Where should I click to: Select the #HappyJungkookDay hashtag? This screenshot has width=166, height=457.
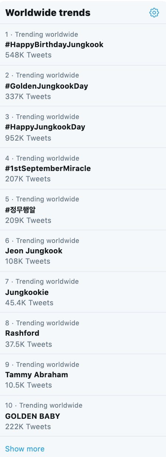coord(45,127)
